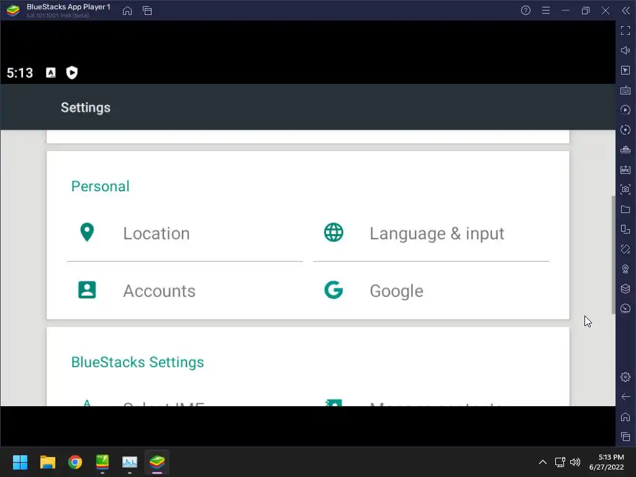The image size is (636, 477).
Task: Click the volume icon in sidebar
Action: 625,50
